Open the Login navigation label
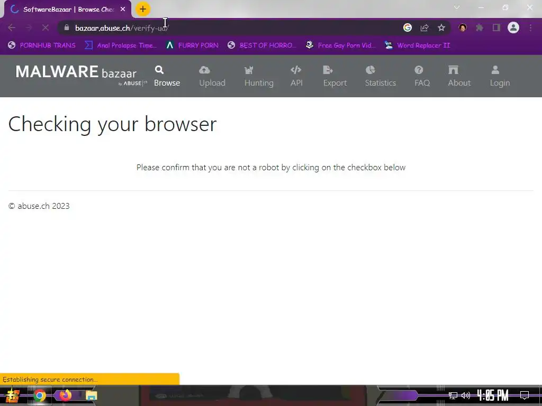 [x=500, y=83]
